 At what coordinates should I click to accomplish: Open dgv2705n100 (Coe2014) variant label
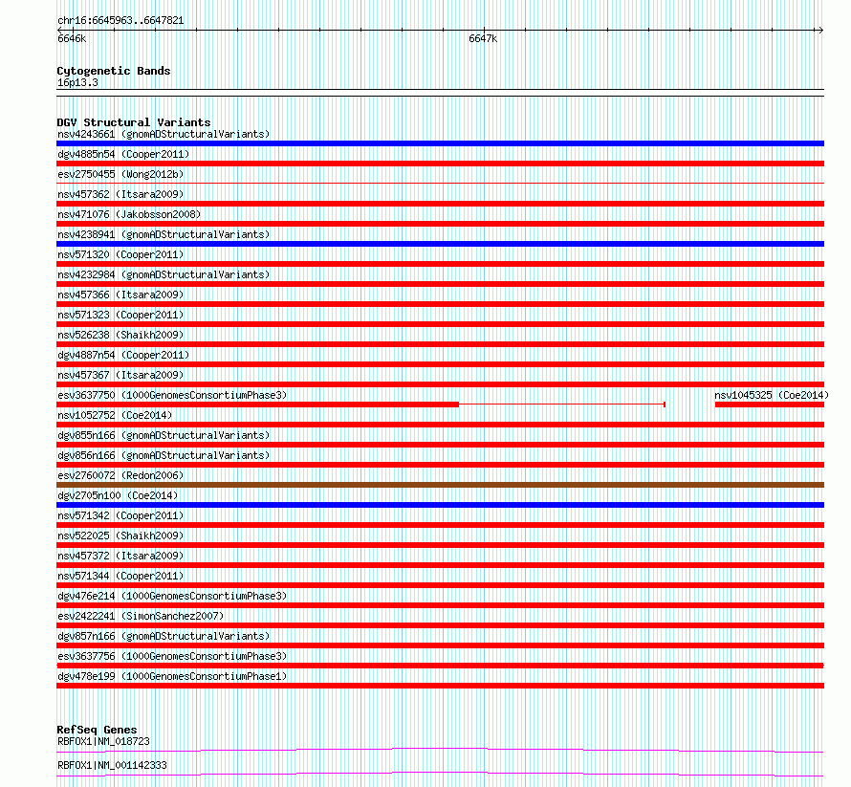[118, 495]
